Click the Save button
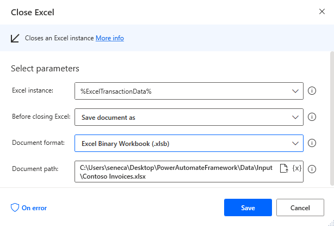 248,207
